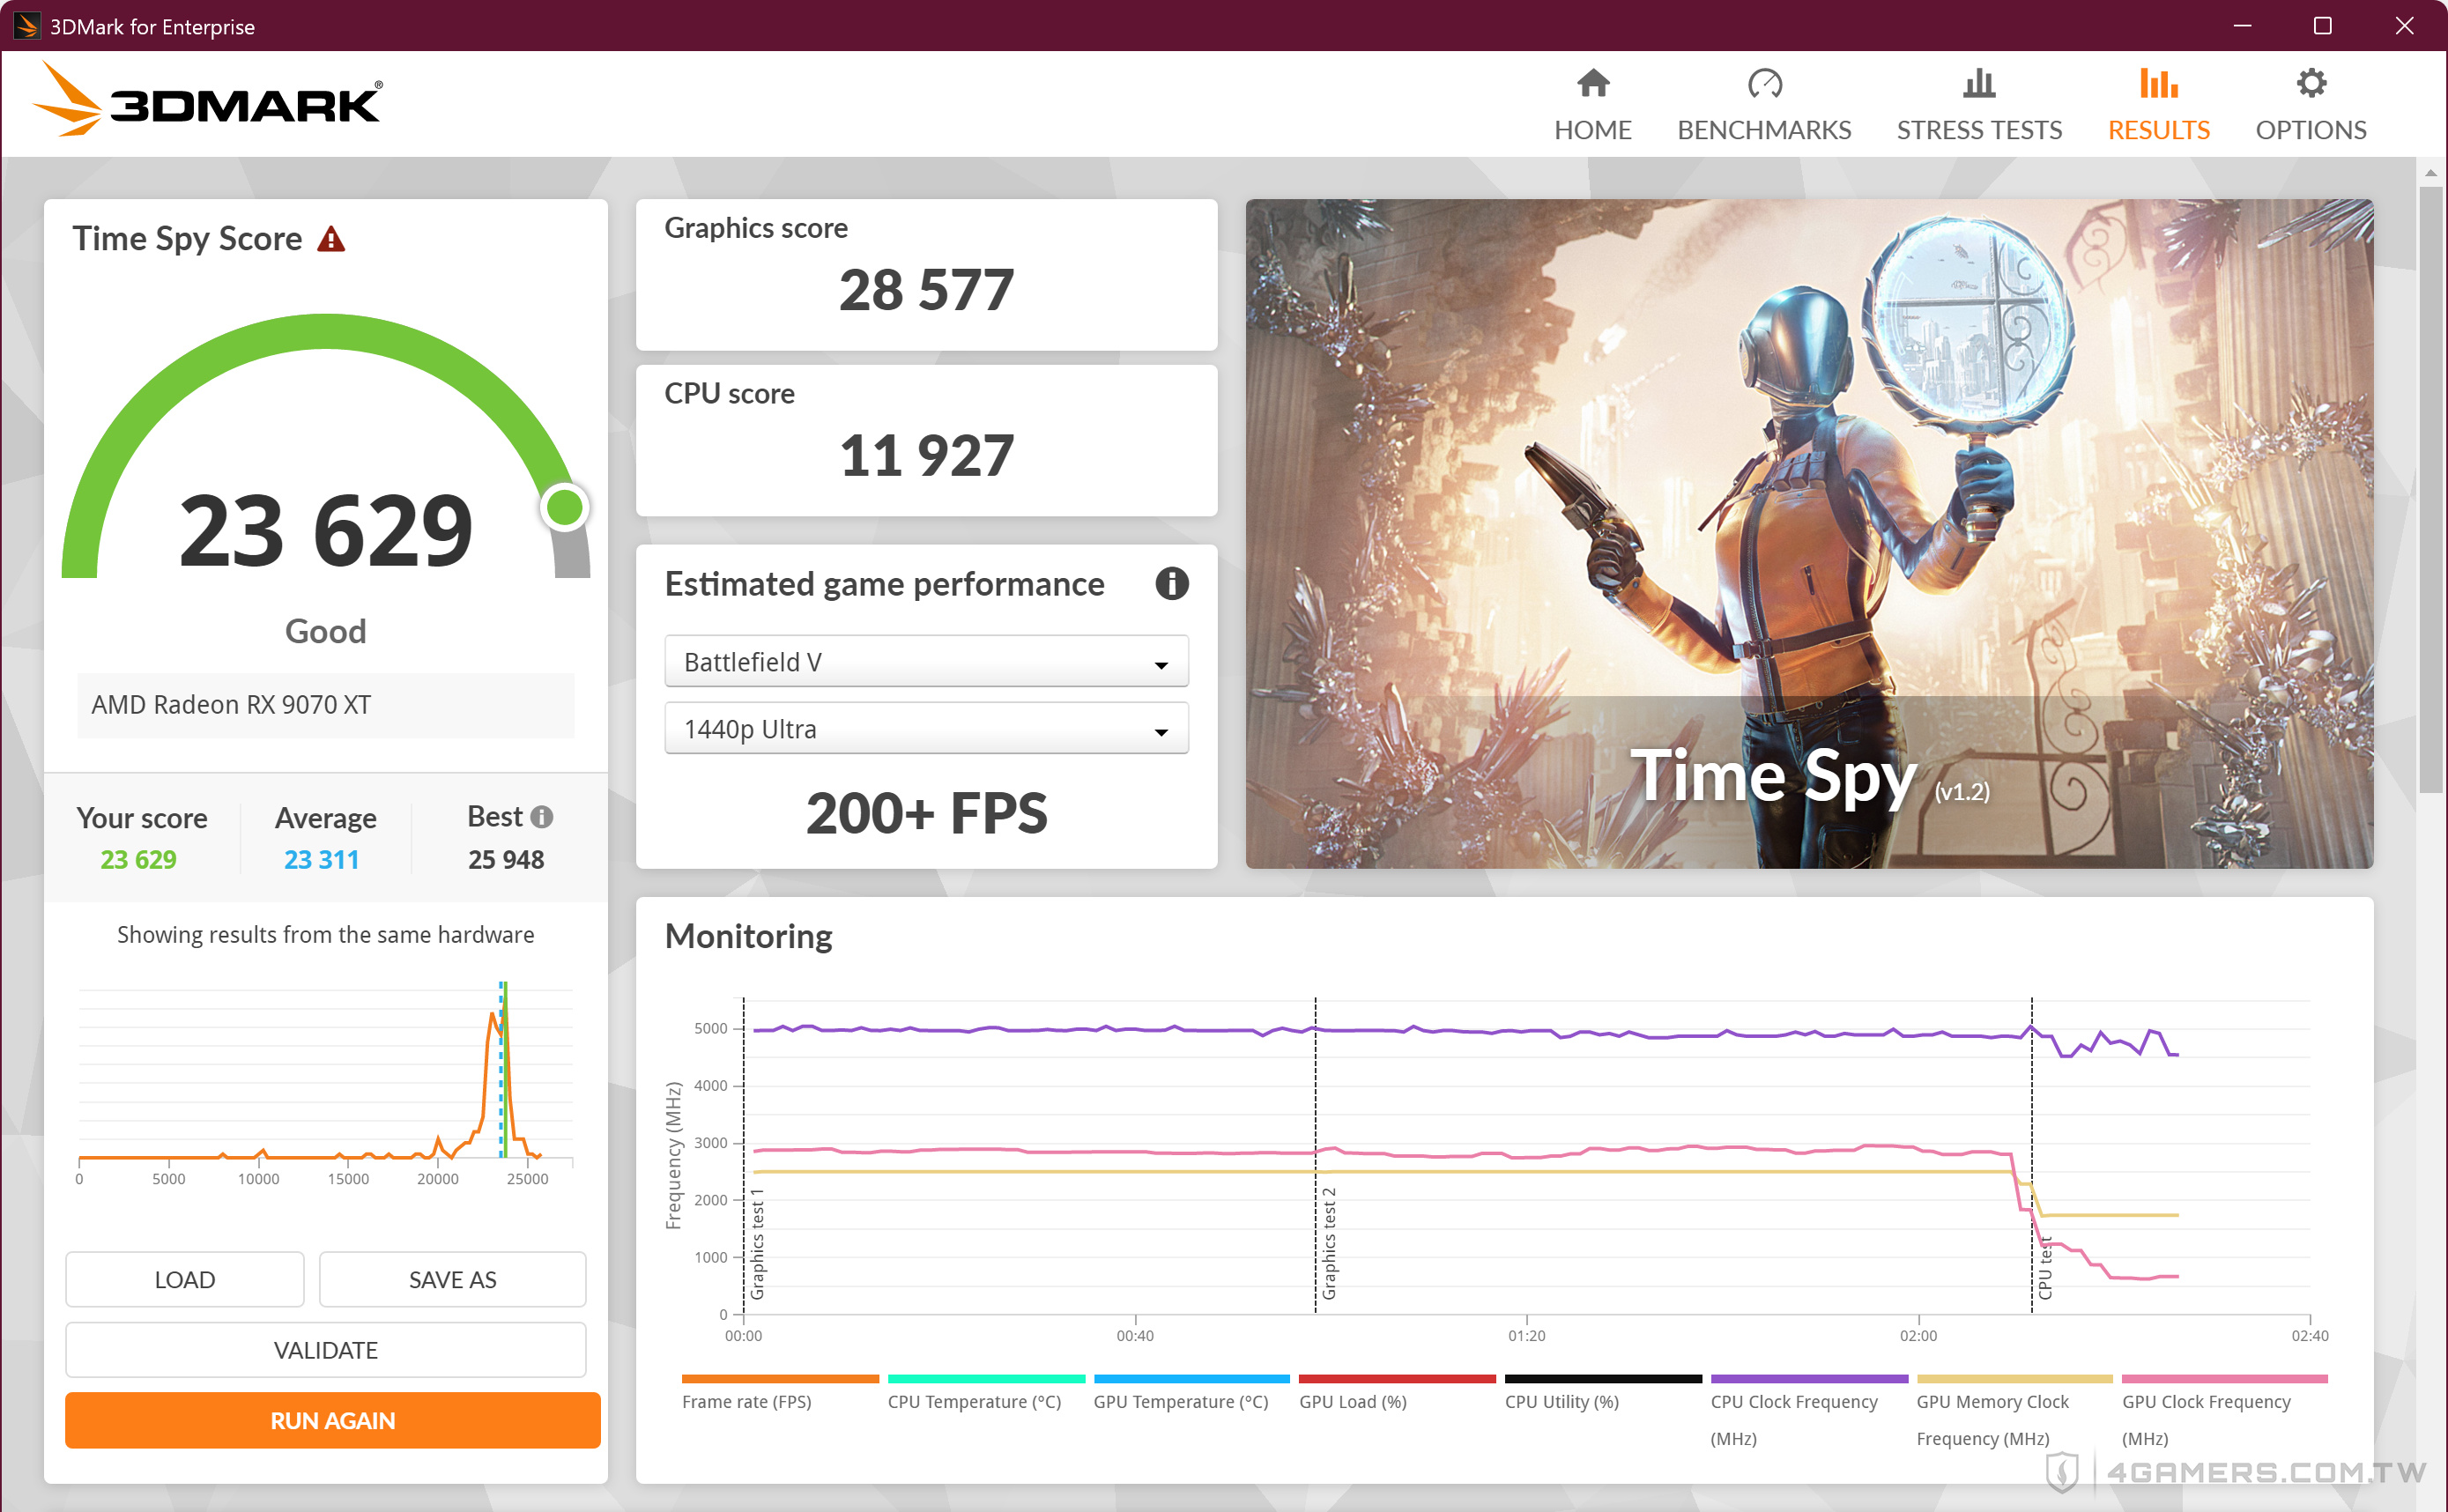2448x1512 pixels.
Task: Click the info icon beside Estimated game performance
Action: (x=1171, y=583)
